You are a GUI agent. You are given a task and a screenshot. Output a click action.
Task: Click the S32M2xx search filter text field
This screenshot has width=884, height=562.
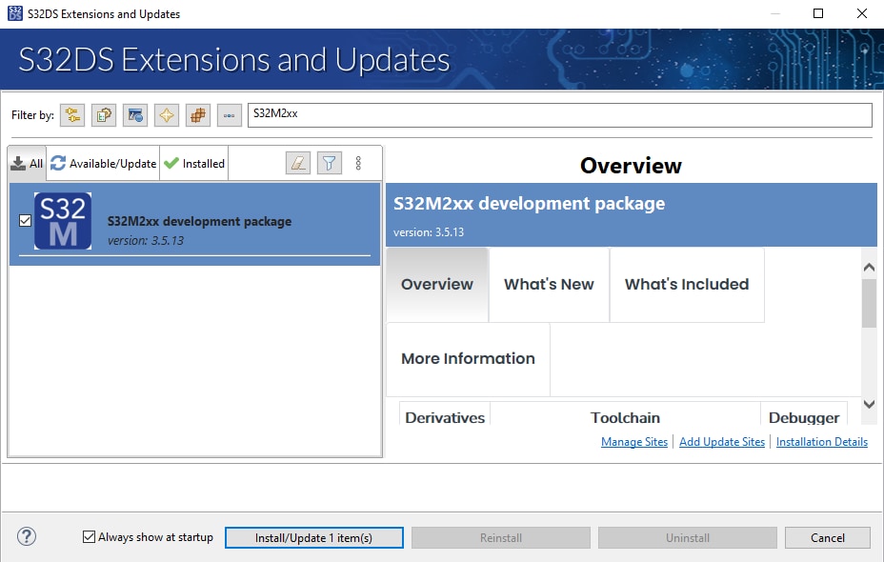(559, 114)
